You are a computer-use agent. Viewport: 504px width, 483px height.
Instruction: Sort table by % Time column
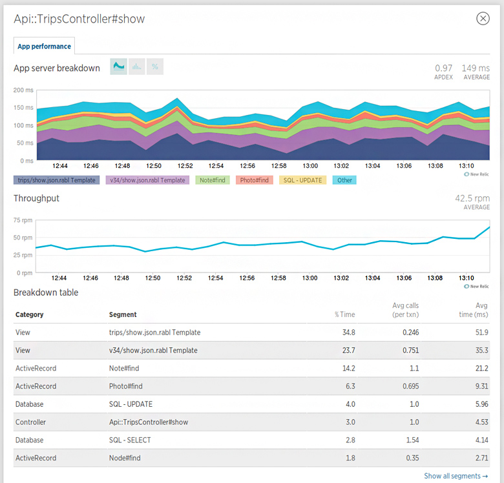pos(344,314)
